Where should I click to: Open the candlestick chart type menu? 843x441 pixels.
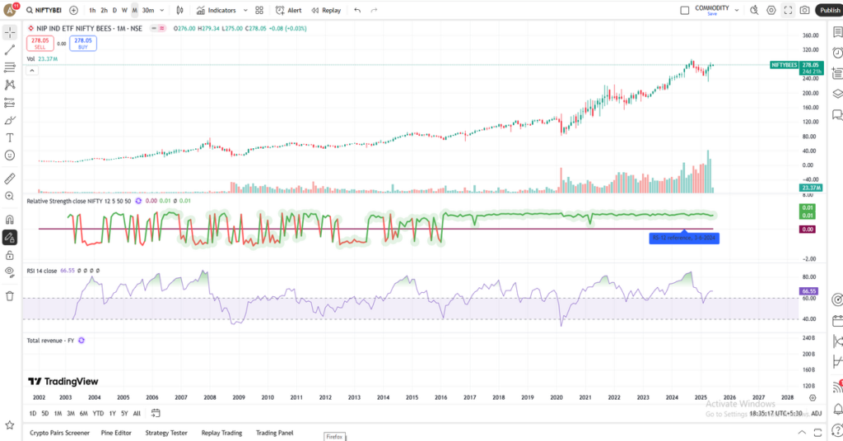(179, 10)
